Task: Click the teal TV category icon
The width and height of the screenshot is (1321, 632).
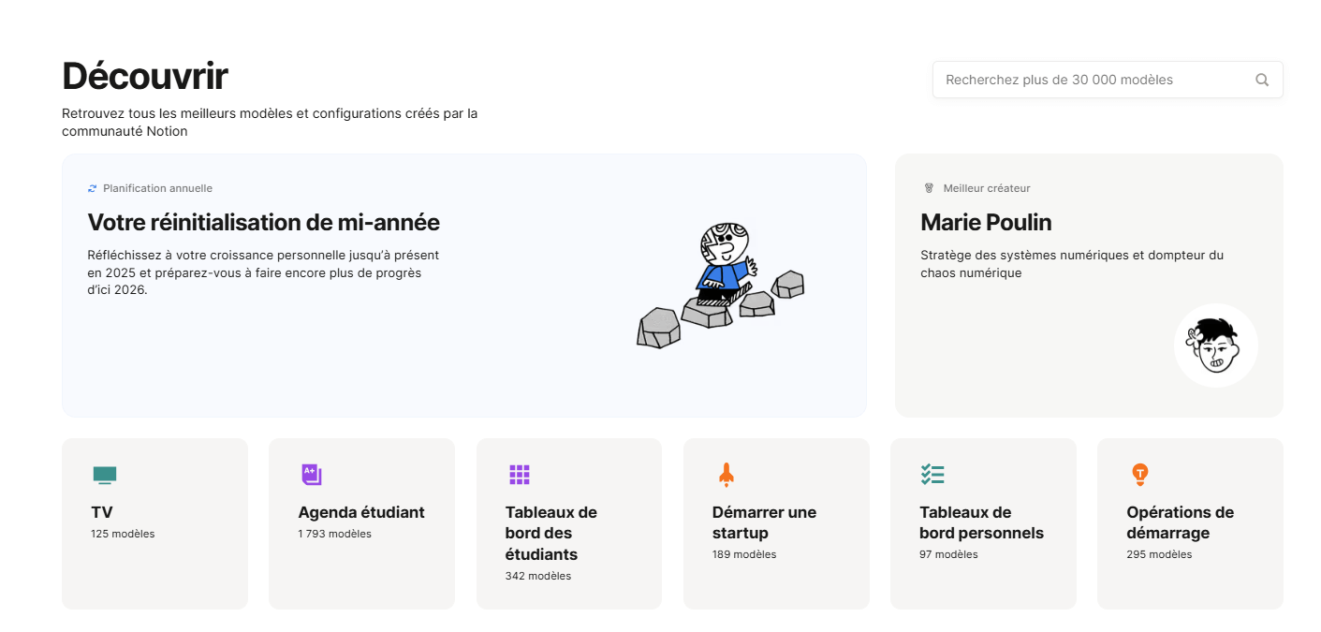Action: coord(105,475)
